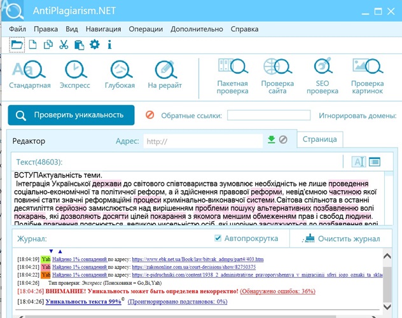Open settings gear icon

[x=95, y=45]
